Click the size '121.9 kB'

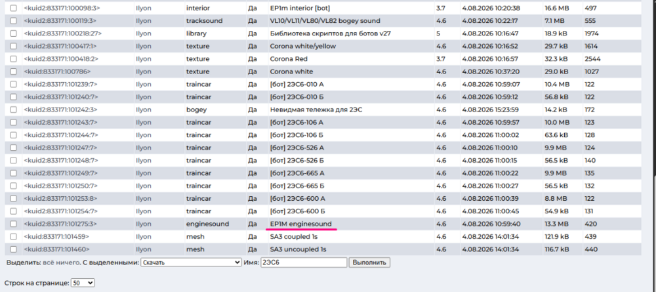[x=556, y=236]
